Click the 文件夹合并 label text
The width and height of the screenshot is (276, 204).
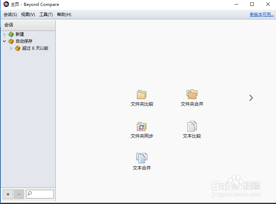click(192, 104)
